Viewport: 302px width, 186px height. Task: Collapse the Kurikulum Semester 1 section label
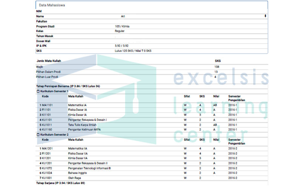pos(54,91)
